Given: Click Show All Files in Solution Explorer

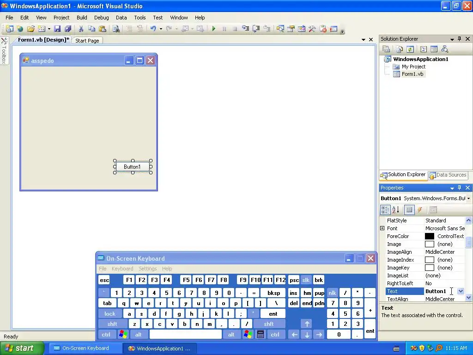Looking at the screenshot, I should point(400,49).
